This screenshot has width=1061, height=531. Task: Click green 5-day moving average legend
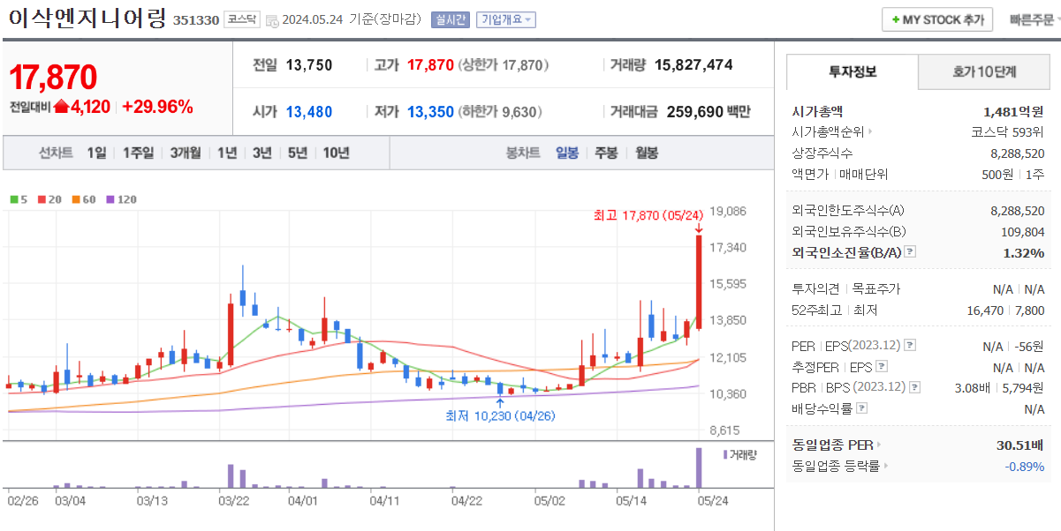[x=18, y=199]
